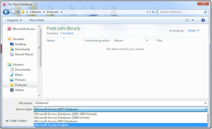This screenshot has height=129, width=212.
Task: Open the Organize dropdown menu
Action: [14, 20]
